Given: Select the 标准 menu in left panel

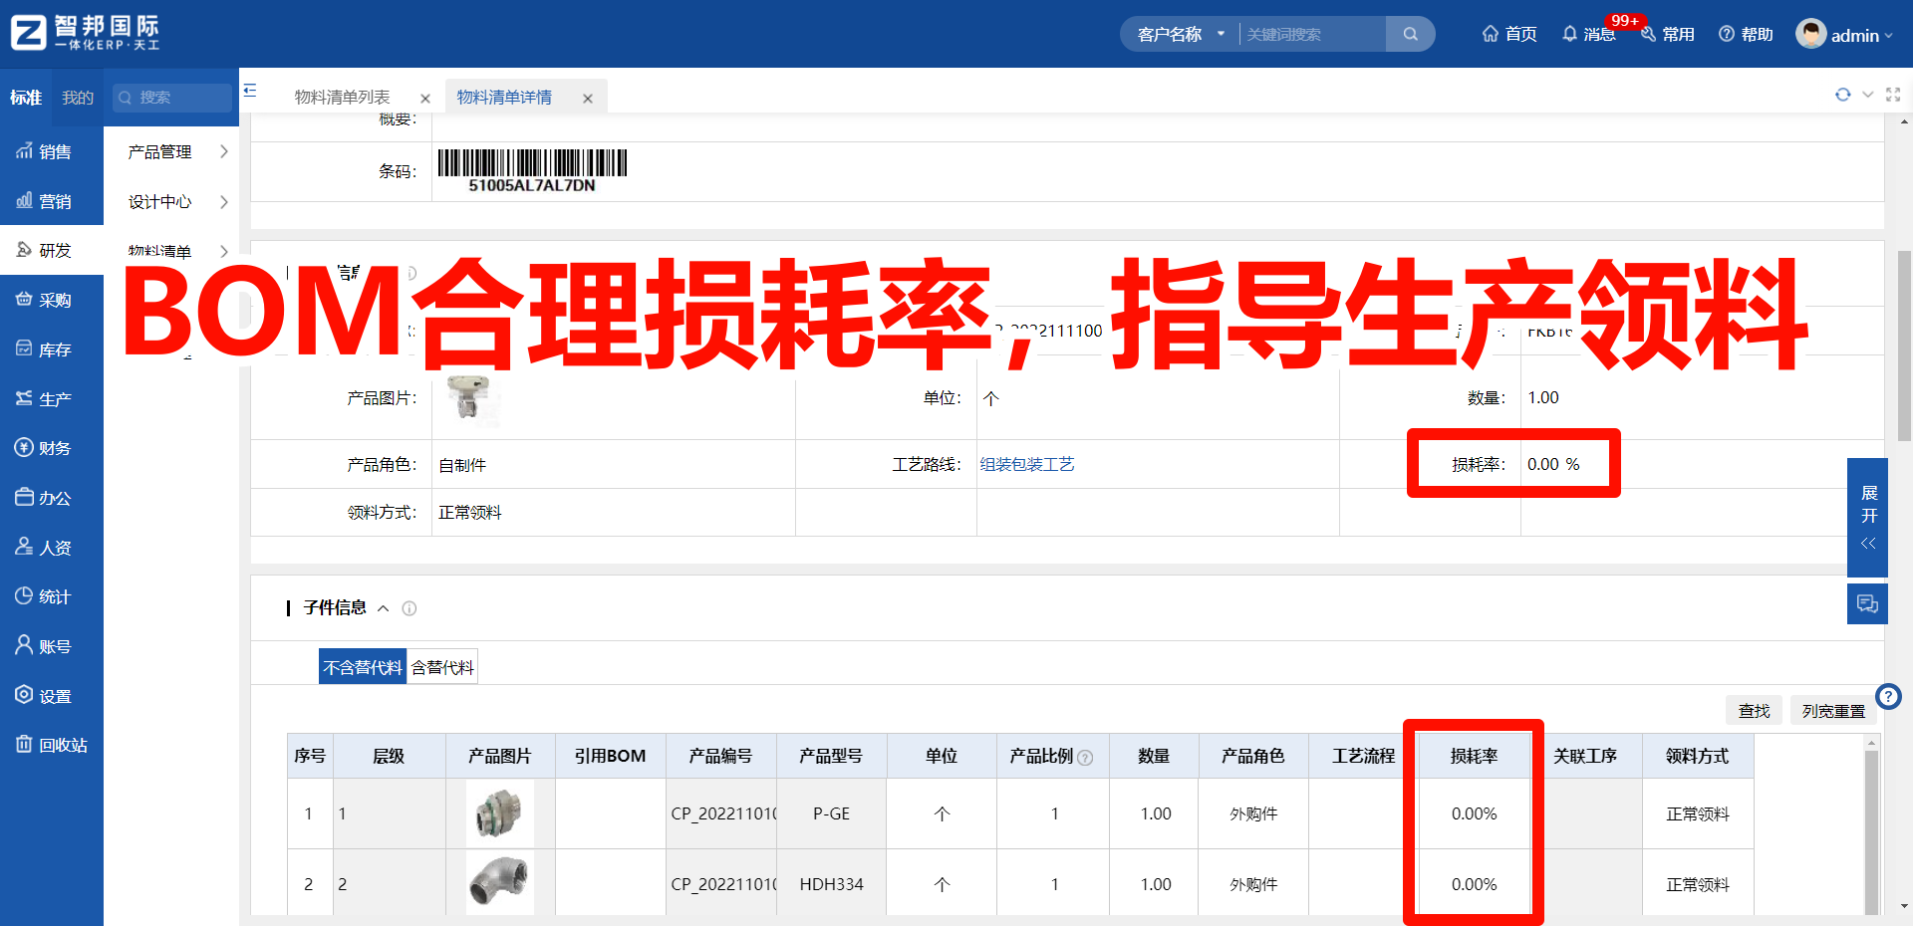Looking at the screenshot, I should tap(25, 97).
